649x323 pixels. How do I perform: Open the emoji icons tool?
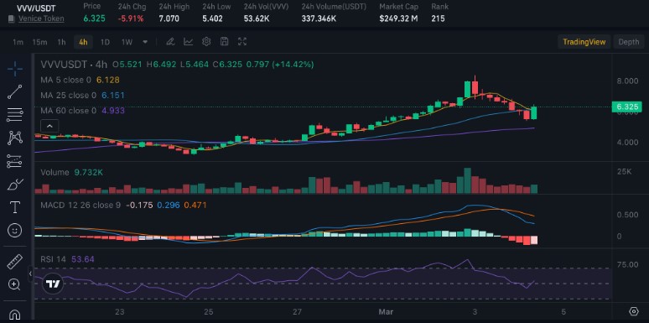(15, 230)
